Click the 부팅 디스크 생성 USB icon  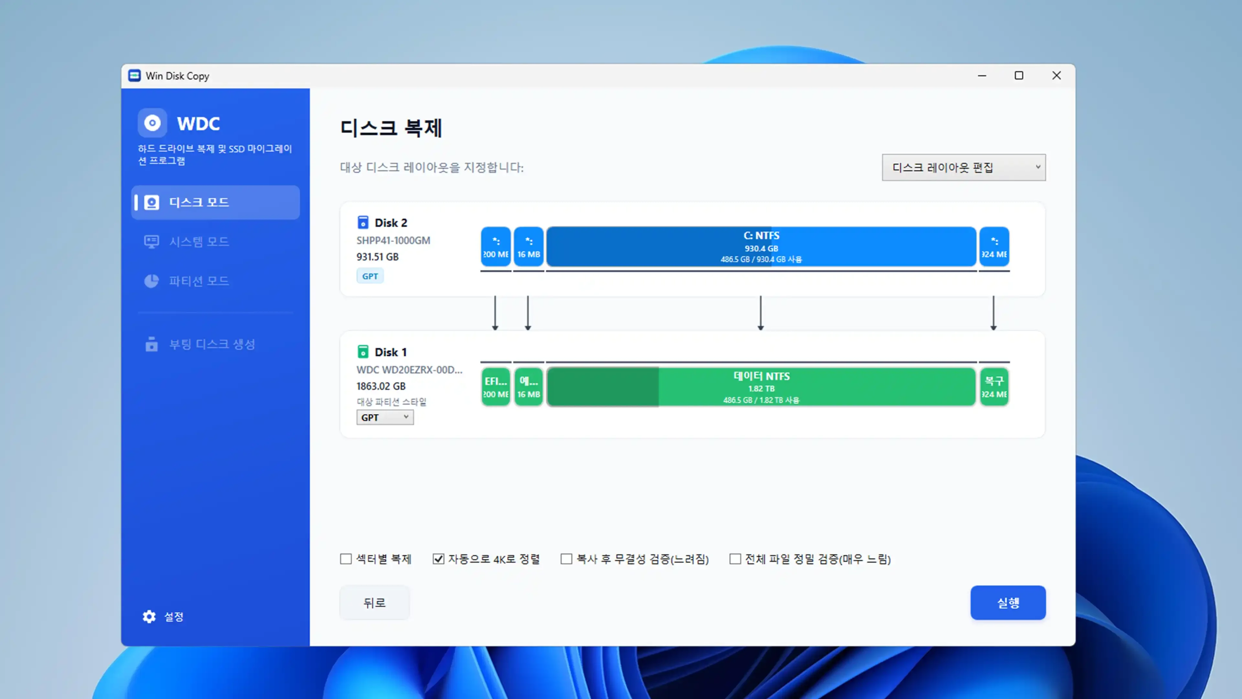click(x=151, y=344)
